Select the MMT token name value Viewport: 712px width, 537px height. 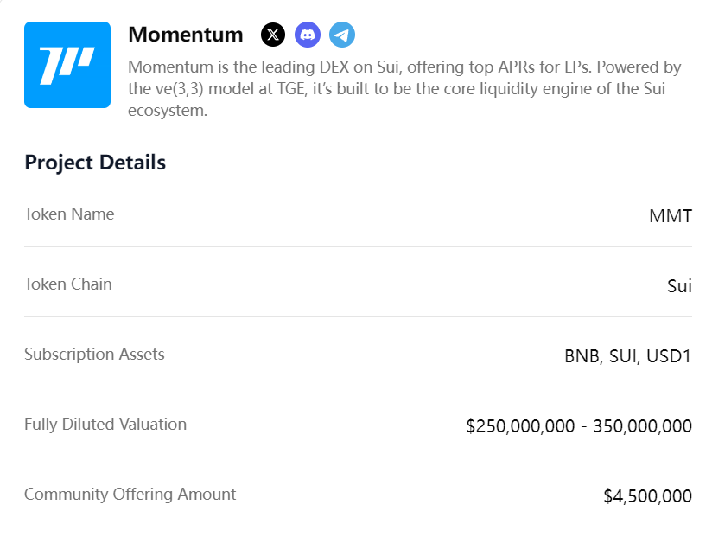[670, 216]
